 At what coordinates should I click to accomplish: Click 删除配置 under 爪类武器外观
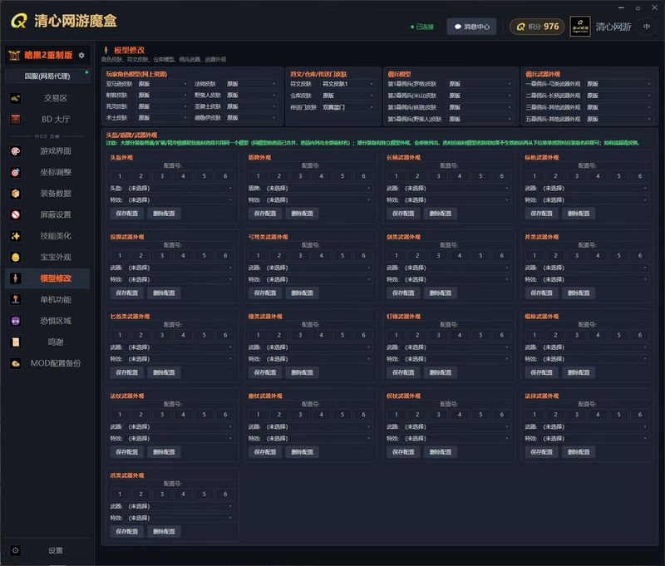click(164, 532)
